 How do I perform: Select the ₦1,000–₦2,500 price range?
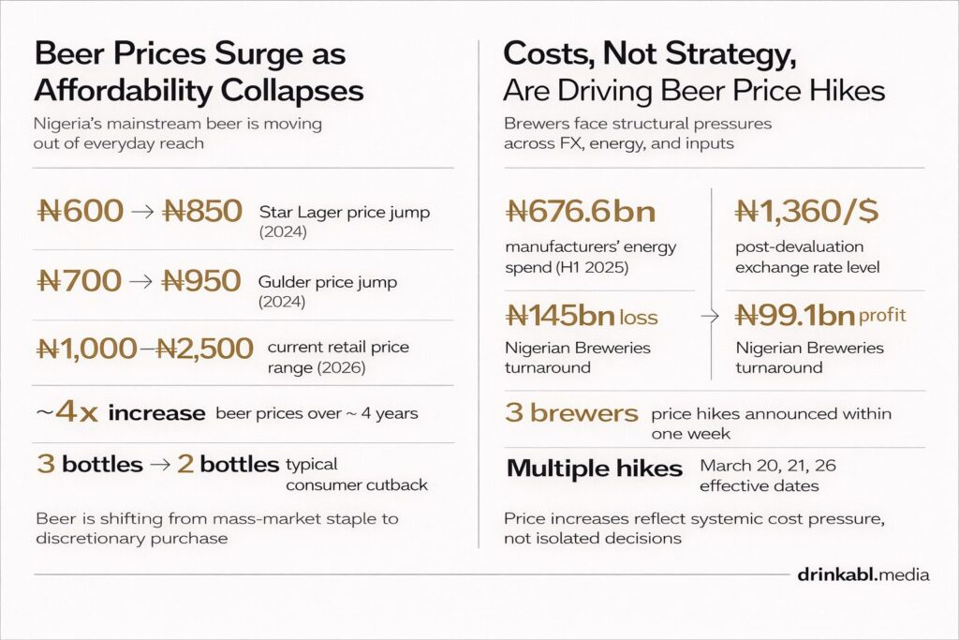click(x=143, y=349)
